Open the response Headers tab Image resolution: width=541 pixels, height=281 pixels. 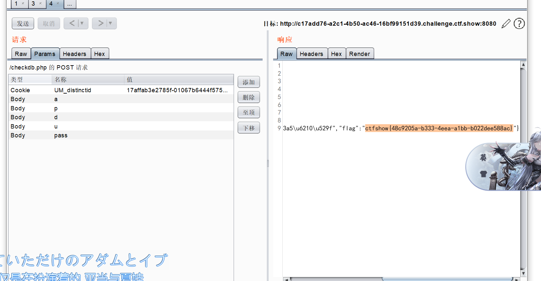click(312, 54)
